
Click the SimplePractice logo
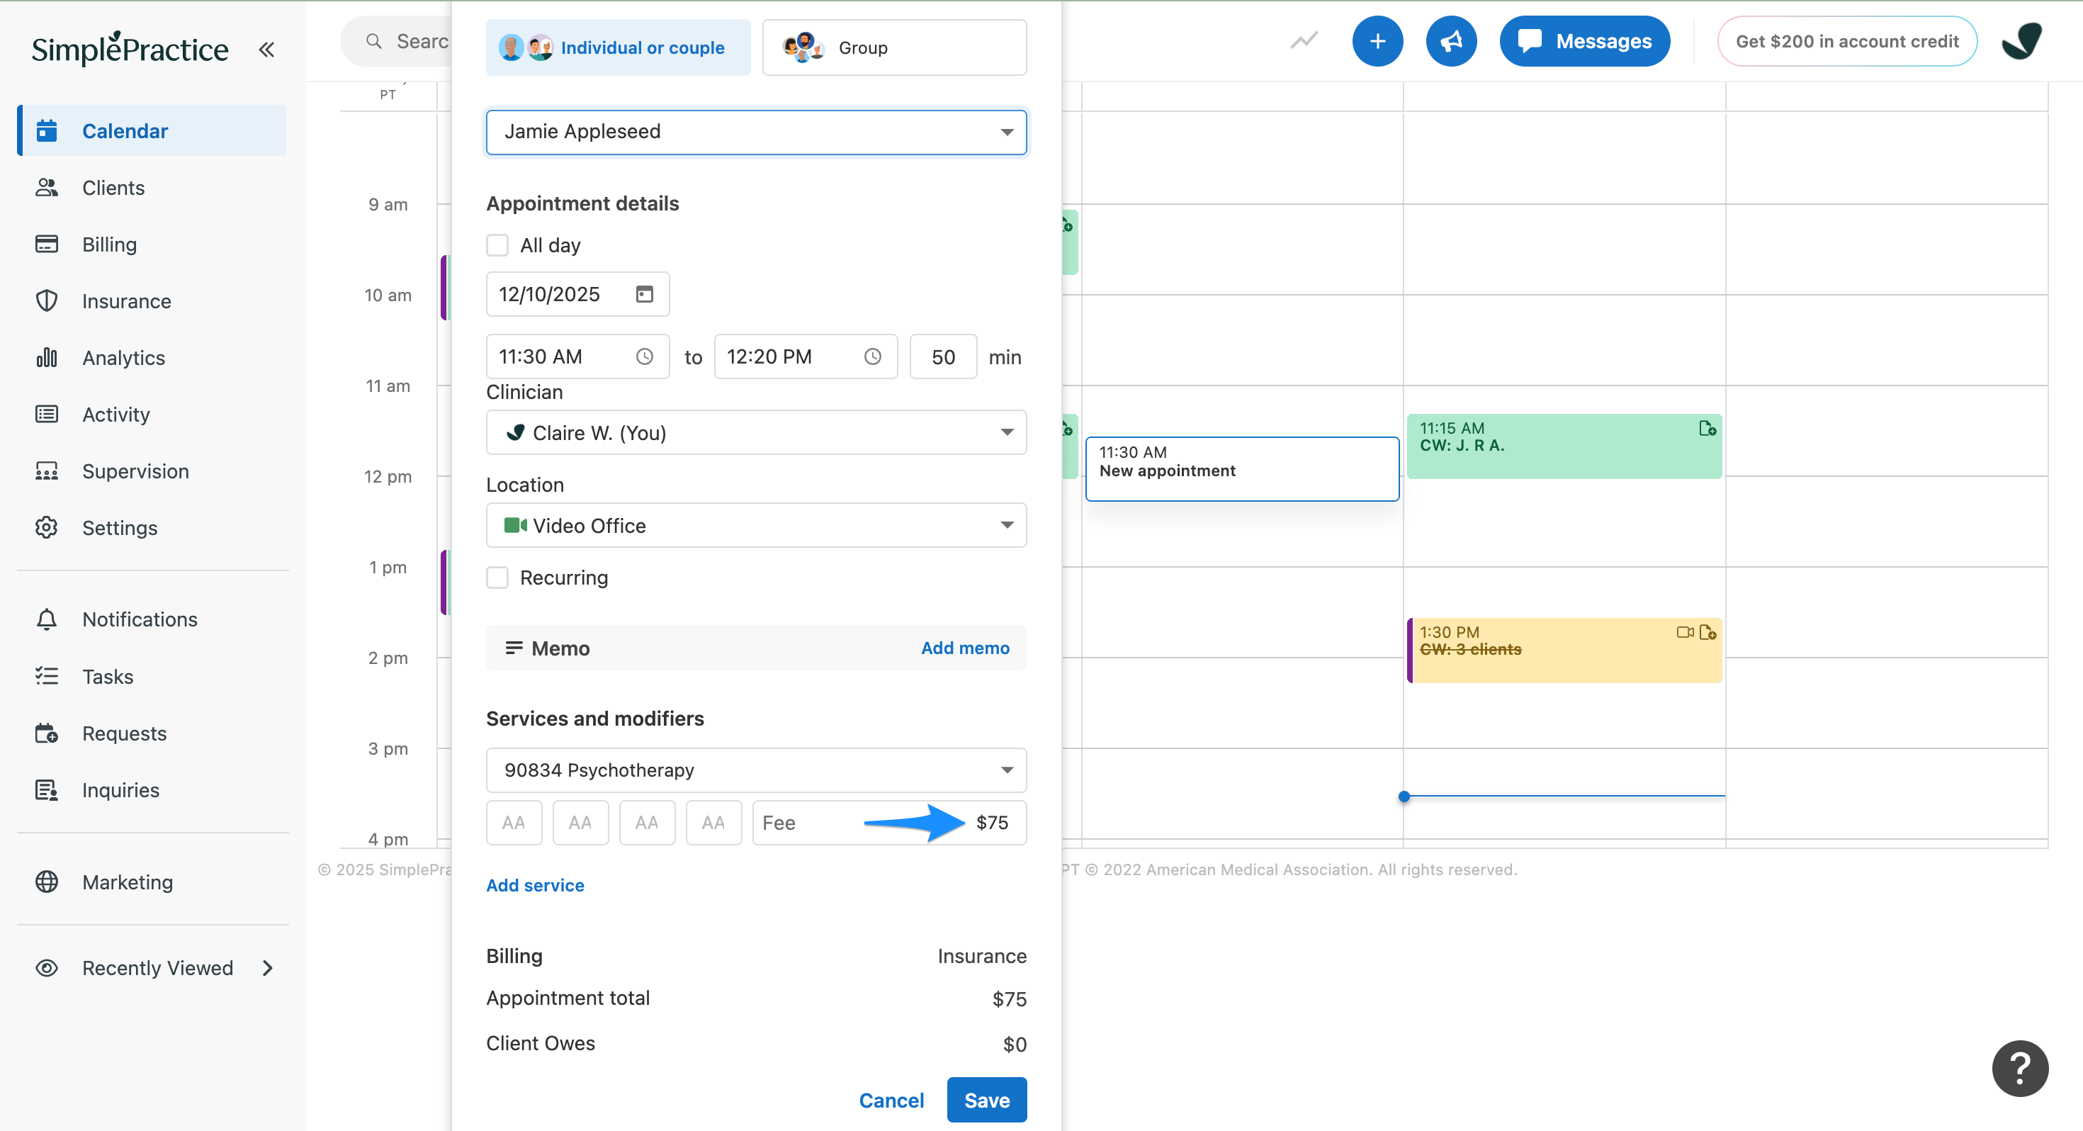coord(130,48)
